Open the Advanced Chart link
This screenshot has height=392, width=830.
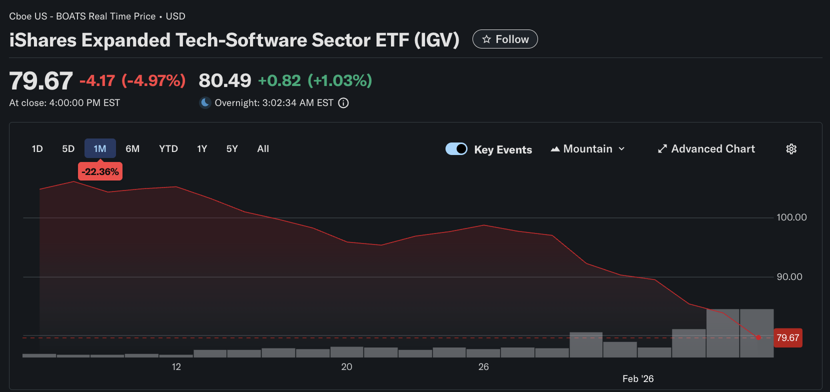[706, 149]
